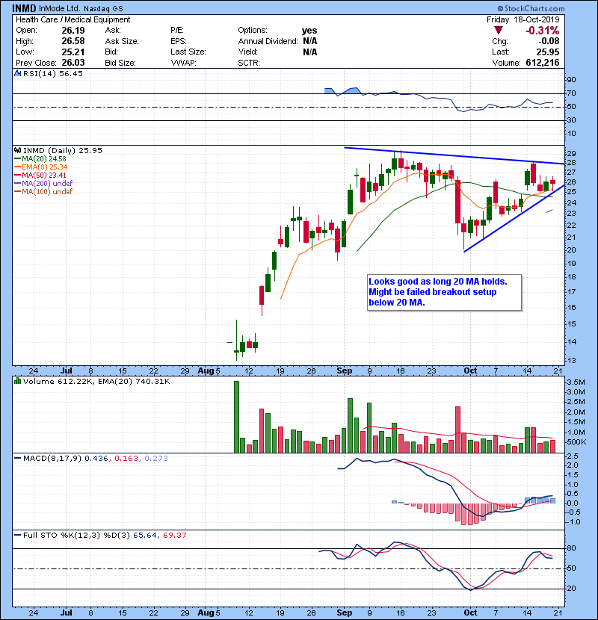Viewport: 598px width, 620px height.
Task: Click the annotation box about 20 MA holds
Action: pos(444,292)
